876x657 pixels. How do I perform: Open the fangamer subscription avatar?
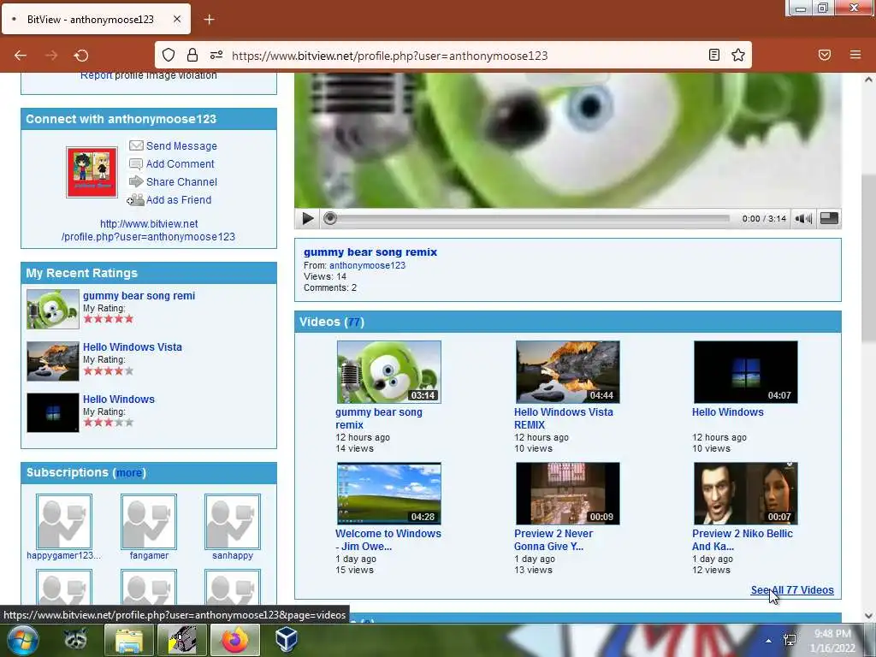coord(149,521)
